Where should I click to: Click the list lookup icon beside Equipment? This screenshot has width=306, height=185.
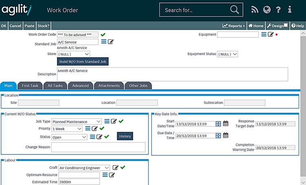pyautogui.click(x=264, y=35)
